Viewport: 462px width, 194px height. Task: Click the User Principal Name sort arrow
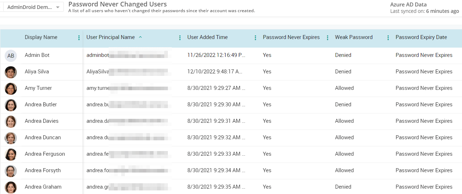coord(140,37)
